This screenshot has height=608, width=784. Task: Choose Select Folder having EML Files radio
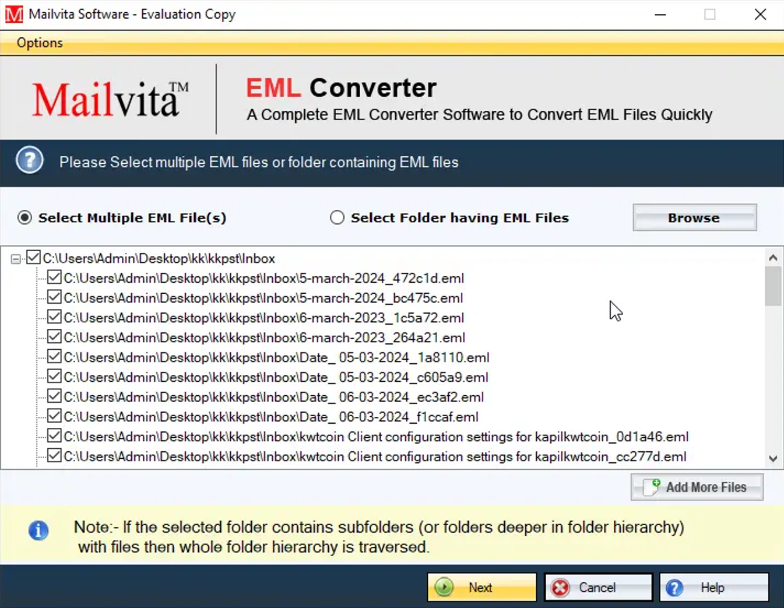point(337,217)
